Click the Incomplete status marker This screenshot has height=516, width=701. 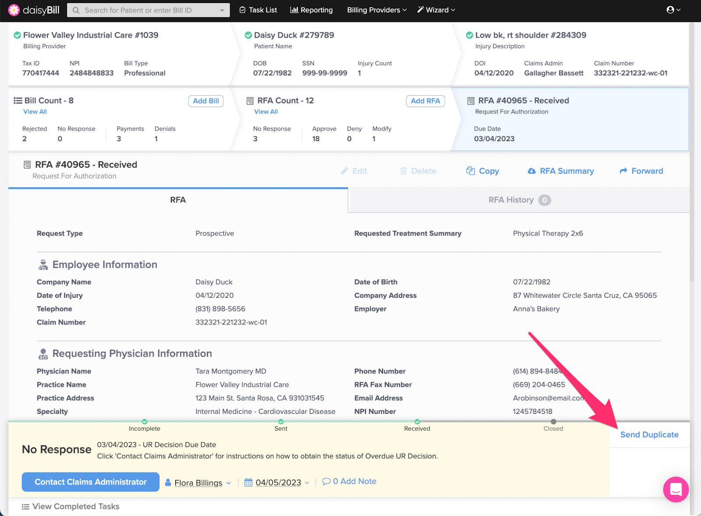point(145,422)
